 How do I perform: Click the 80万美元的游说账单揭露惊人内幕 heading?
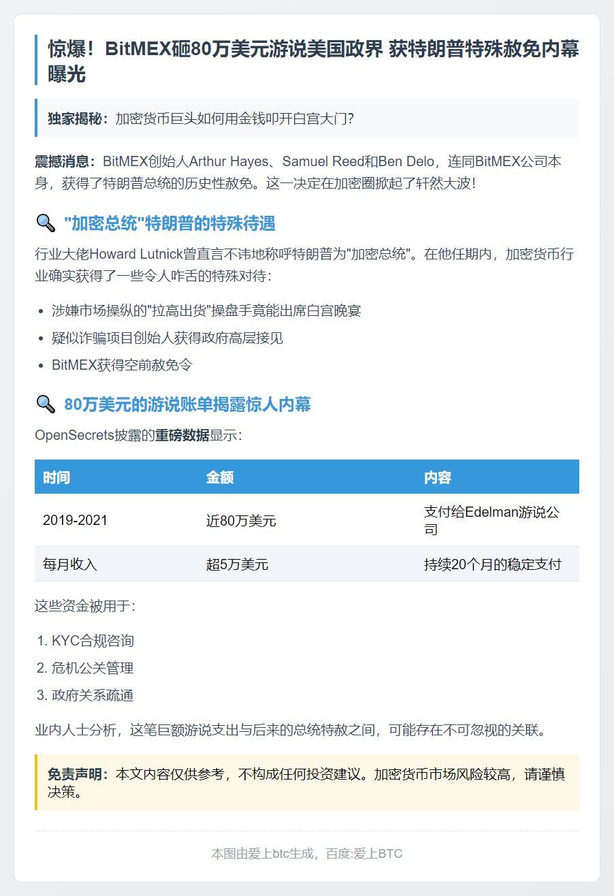point(187,404)
